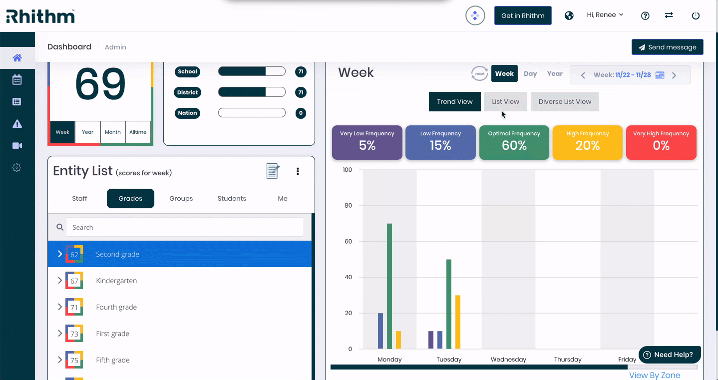This screenshot has height=380, width=718.
Task: Click the circular Rhithm app icon in the header
Action: pyautogui.click(x=475, y=15)
